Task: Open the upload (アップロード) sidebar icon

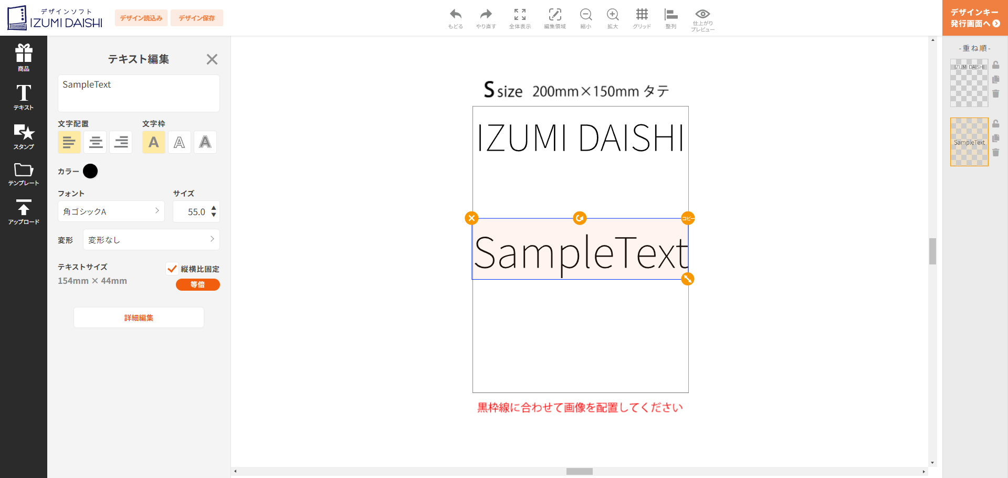Action: coord(24,212)
